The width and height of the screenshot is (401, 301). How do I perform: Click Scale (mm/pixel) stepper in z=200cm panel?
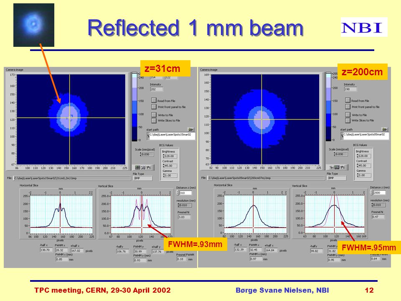point(334,154)
